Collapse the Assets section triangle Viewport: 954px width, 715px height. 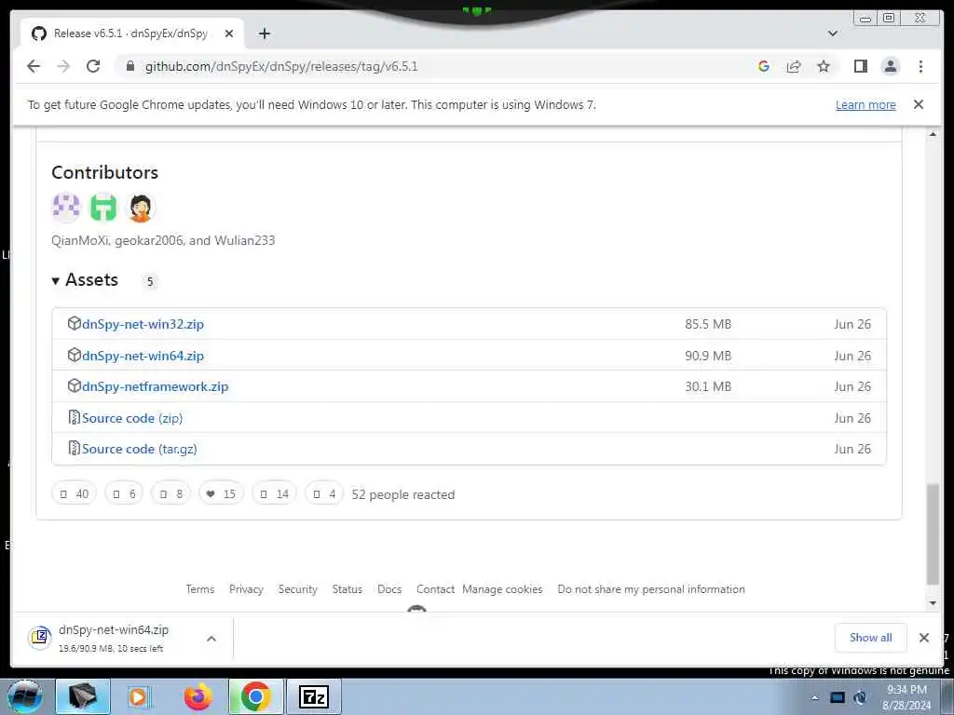click(x=55, y=280)
